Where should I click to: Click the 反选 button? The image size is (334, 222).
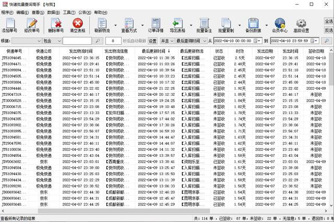[329, 30]
